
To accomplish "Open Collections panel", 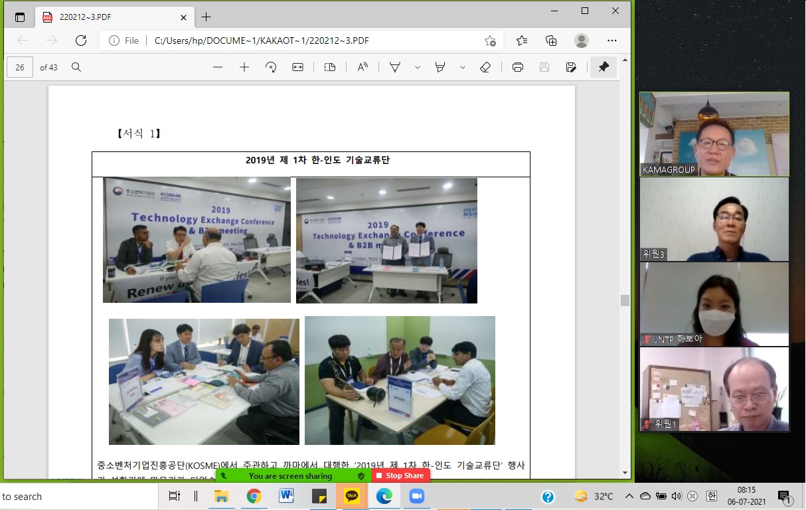I will 551,41.
